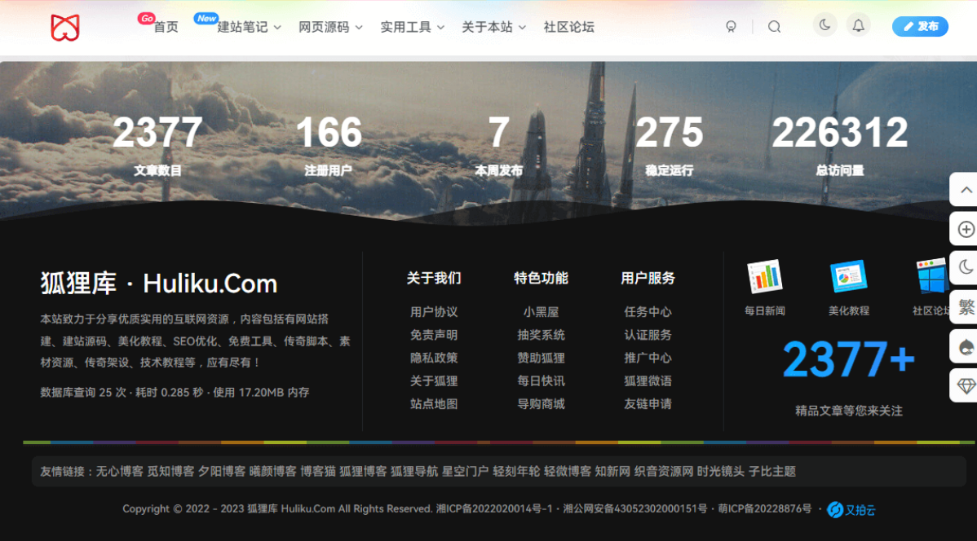Viewport: 977px width, 541px height.
Task: Visit friend link 觅知博客
Action: (170, 471)
